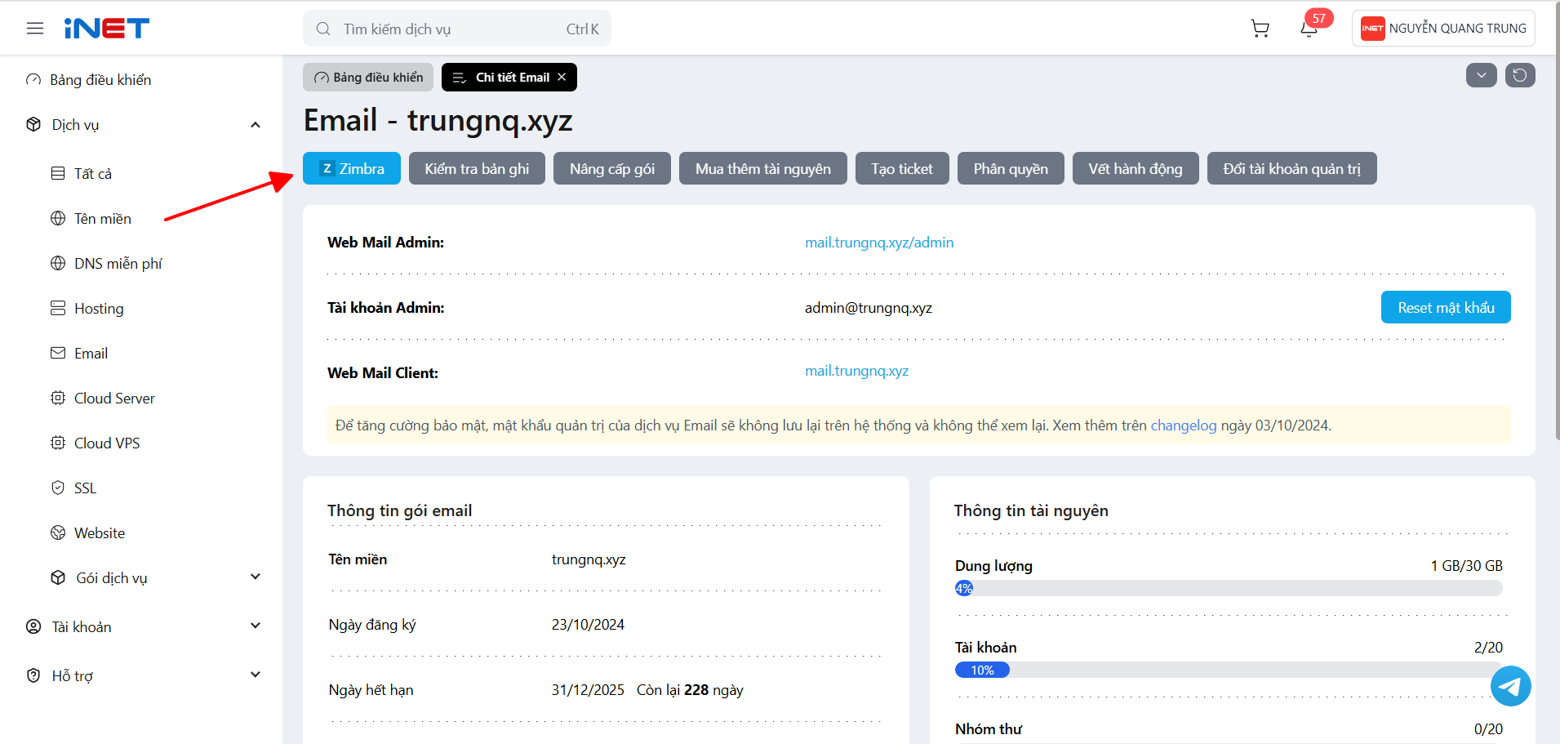The width and height of the screenshot is (1560, 744).
Task: Open NGUYỄN QUANG TRUNG account menu
Action: tap(1443, 29)
